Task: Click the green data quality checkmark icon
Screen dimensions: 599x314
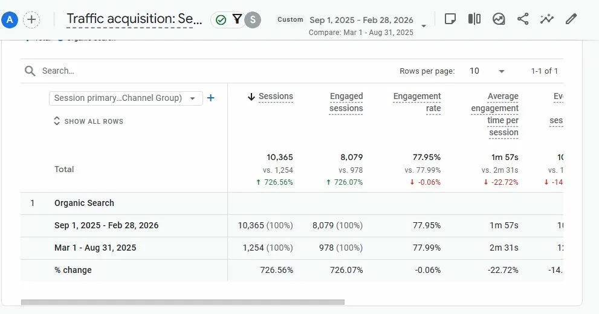Action: [221, 20]
